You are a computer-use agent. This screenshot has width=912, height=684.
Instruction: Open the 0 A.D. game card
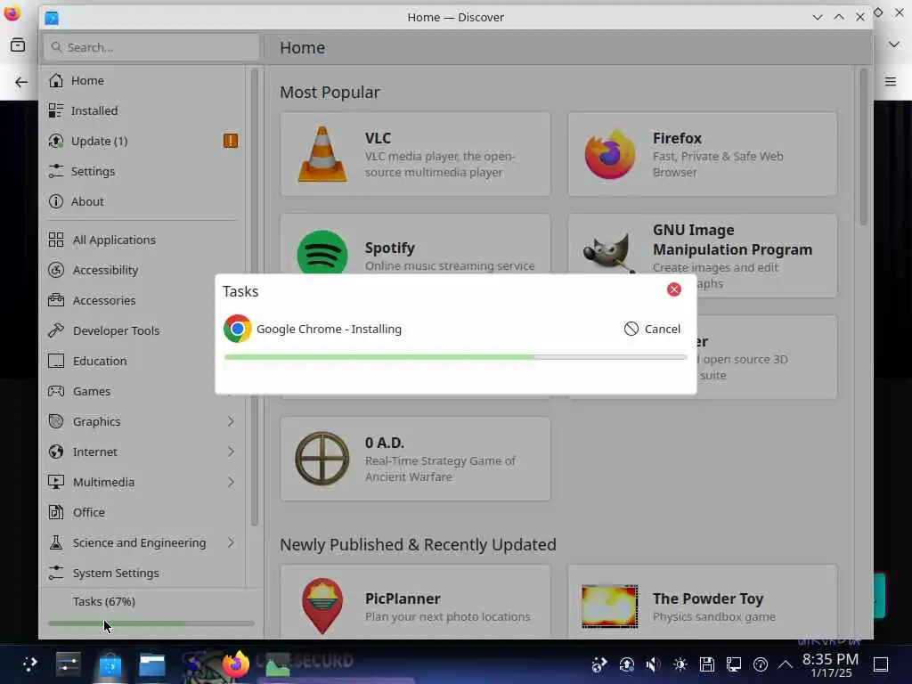[415, 459]
